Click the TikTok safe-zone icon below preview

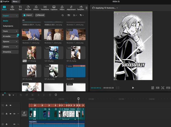point(153,88)
